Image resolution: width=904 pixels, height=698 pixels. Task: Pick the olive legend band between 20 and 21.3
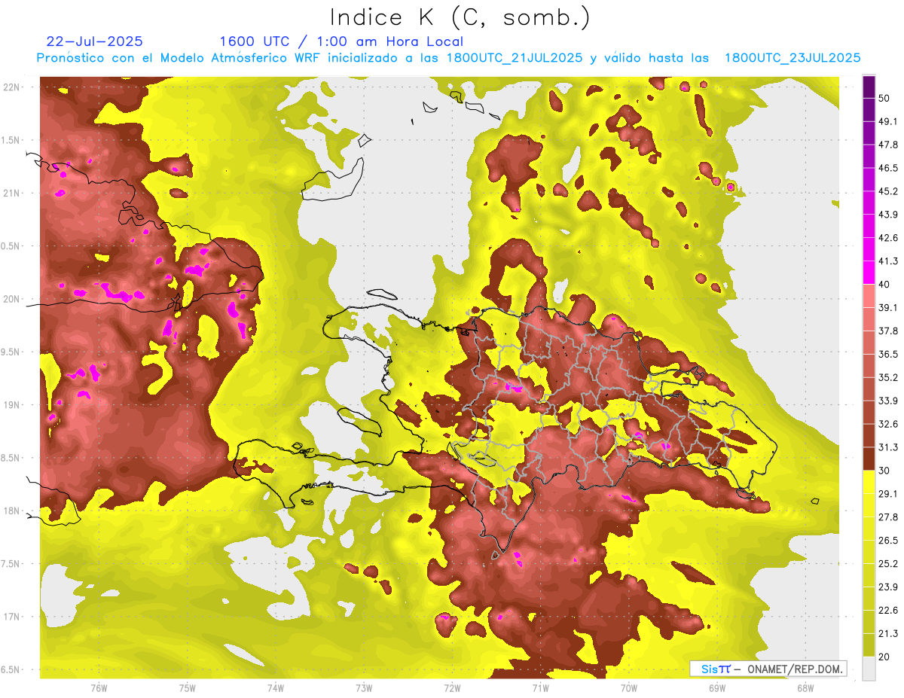tap(869, 645)
